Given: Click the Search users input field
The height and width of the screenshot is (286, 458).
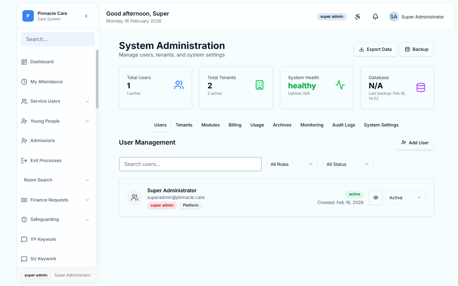Looking at the screenshot, I should tap(190, 164).
